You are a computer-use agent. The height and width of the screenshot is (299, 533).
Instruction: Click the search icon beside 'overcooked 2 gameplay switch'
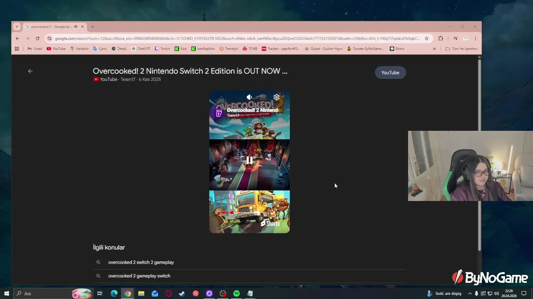(x=98, y=276)
